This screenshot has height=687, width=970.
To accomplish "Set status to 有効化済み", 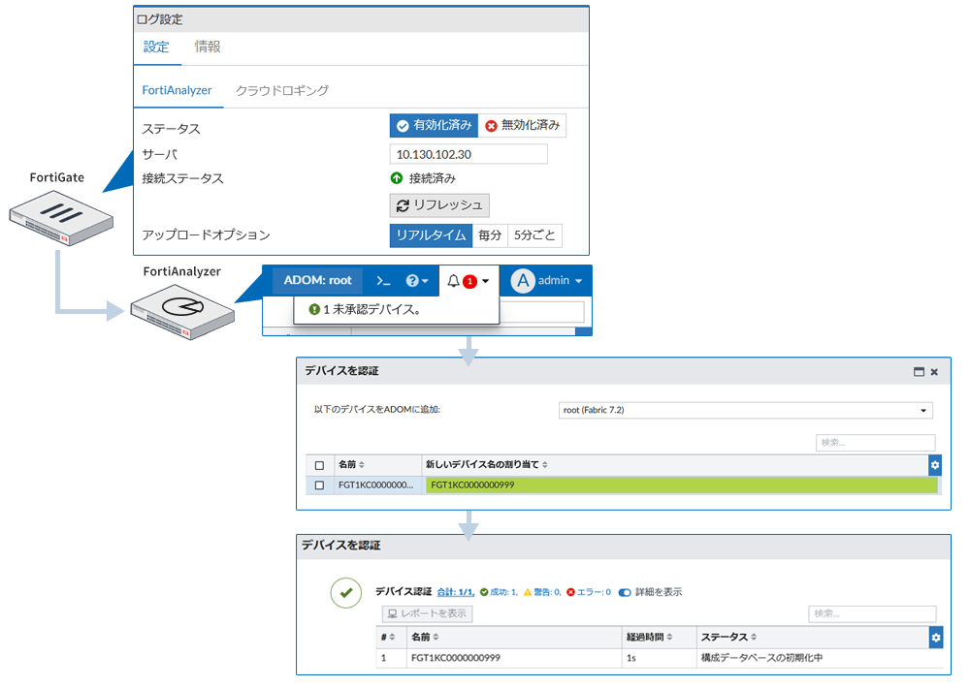I will tap(434, 125).
